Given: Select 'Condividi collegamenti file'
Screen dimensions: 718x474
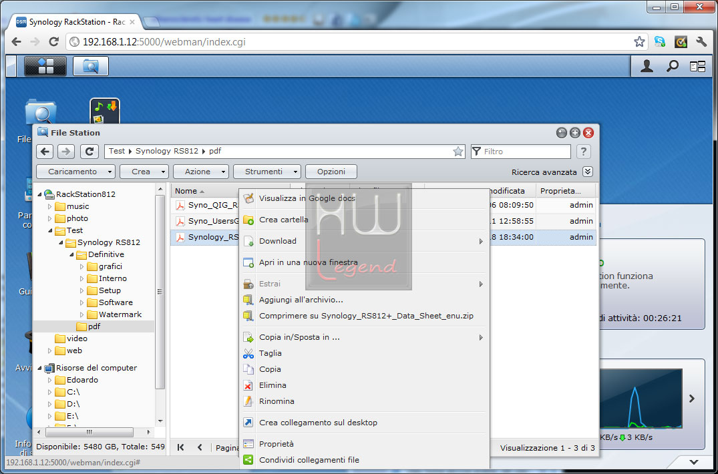Looking at the screenshot, I should click(364, 460).
